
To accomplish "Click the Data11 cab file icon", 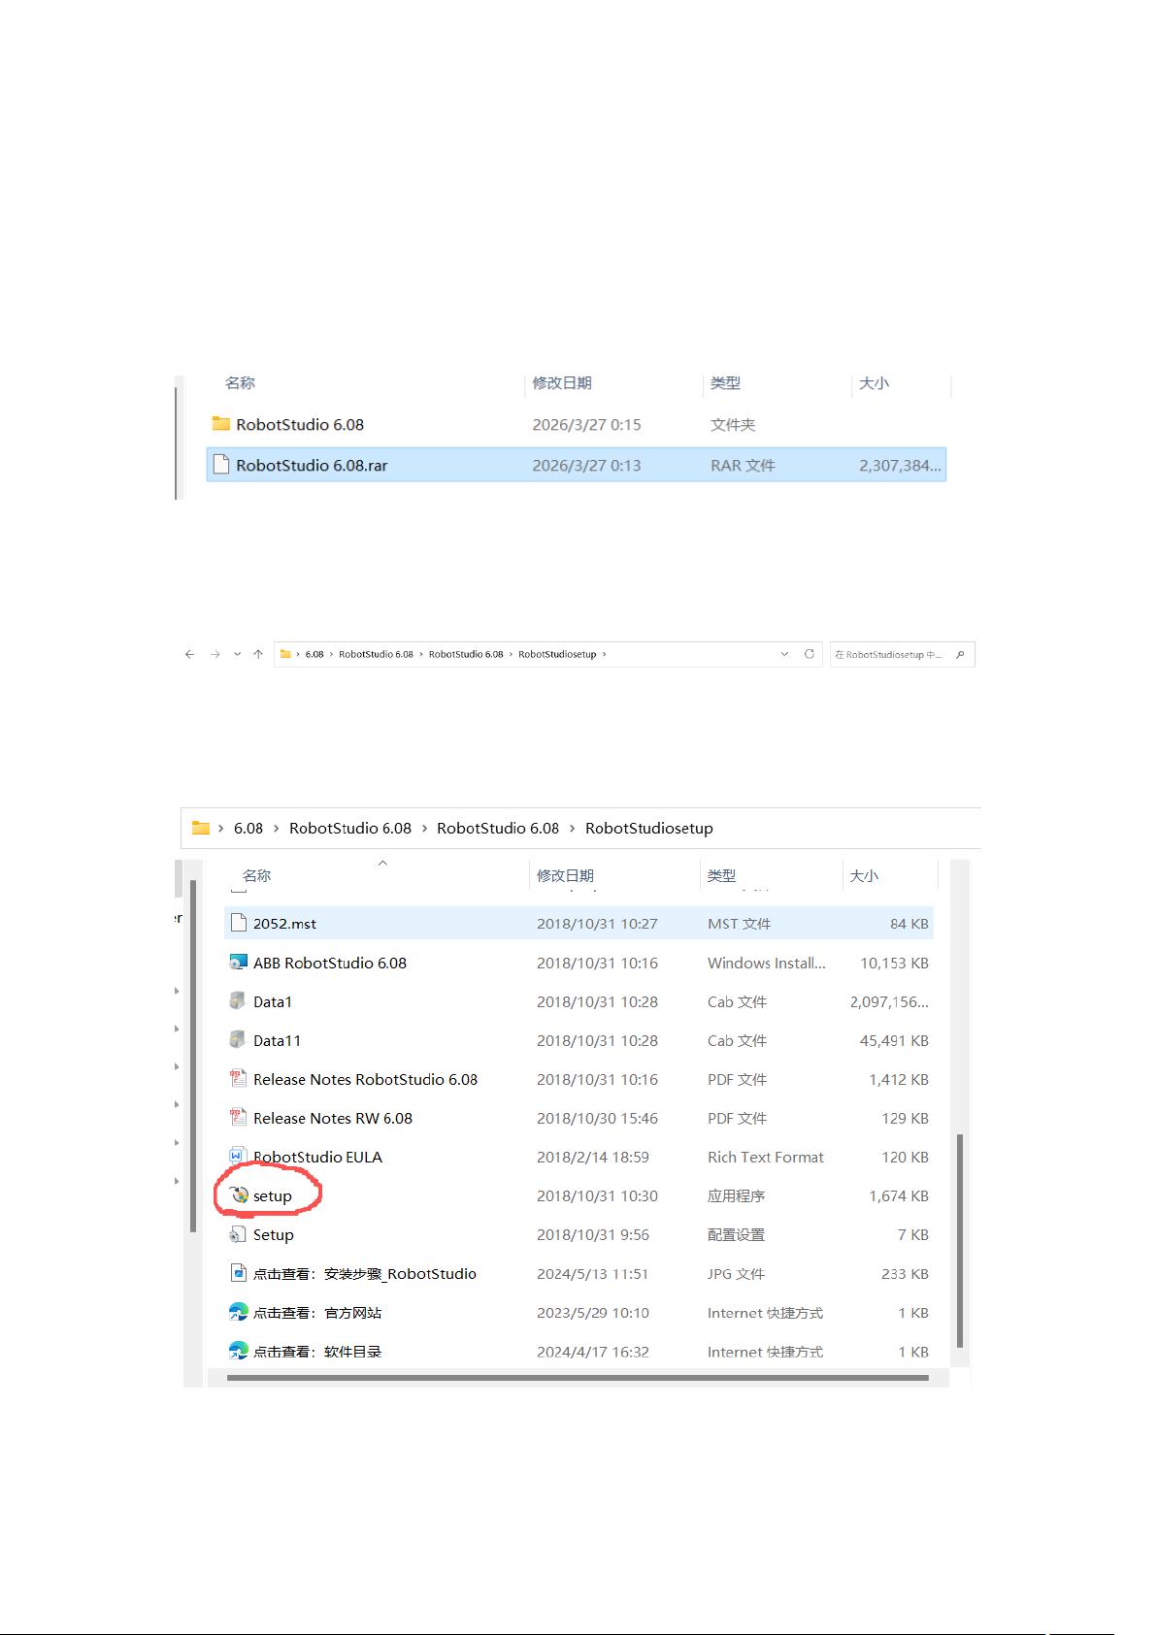I will click(x=238, y=1039).
